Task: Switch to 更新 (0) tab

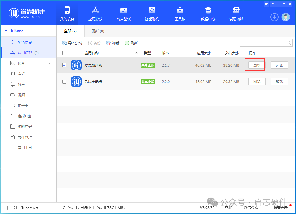Action: [98, 31]
